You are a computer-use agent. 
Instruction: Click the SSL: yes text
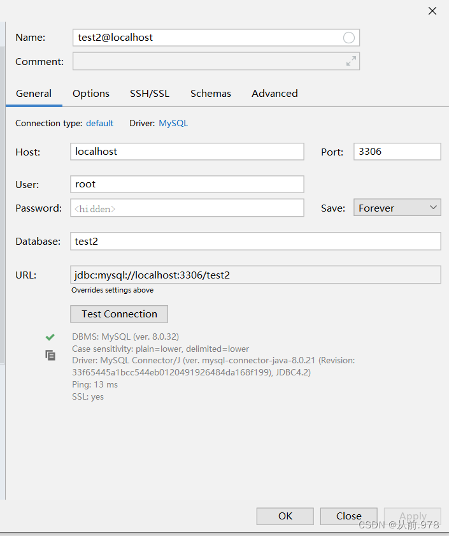click(88, 396)
